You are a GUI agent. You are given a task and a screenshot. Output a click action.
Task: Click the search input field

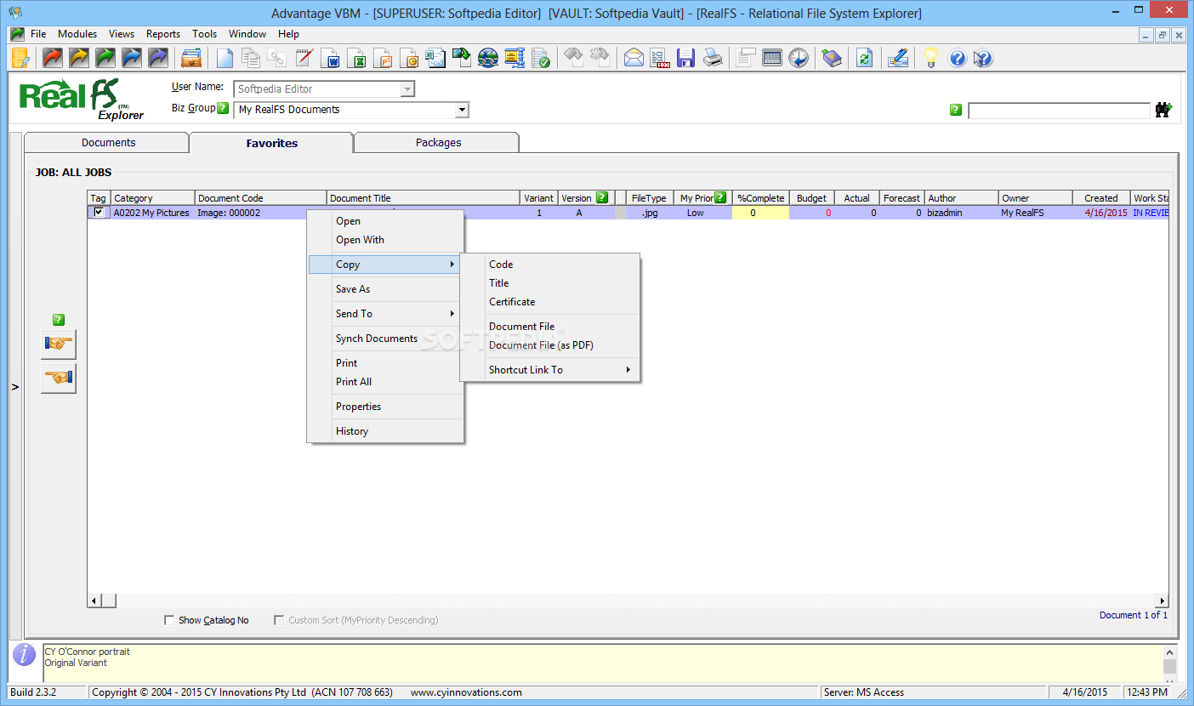tap(1060, 111)
